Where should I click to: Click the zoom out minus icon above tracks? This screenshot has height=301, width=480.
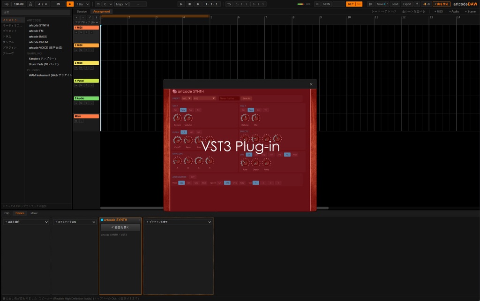(83, 17)
